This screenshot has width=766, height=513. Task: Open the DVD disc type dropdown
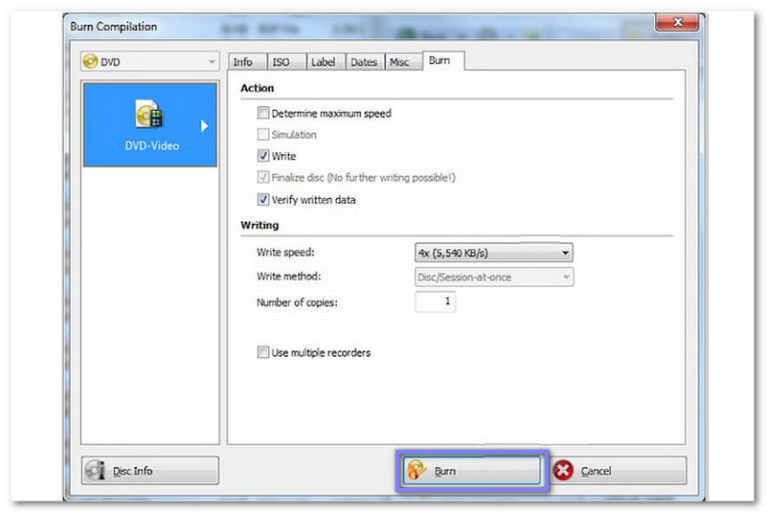[150, 61]
